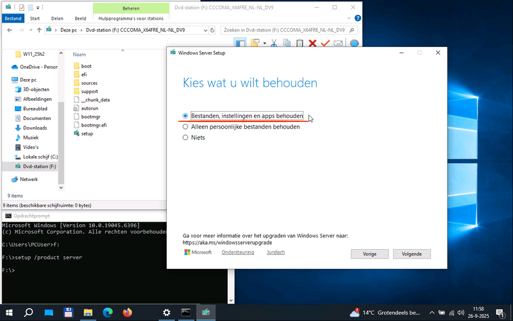Viewport: 513px width, 321px height.
Task: Click the Volgende button in Setup
Action: point(412,254)
